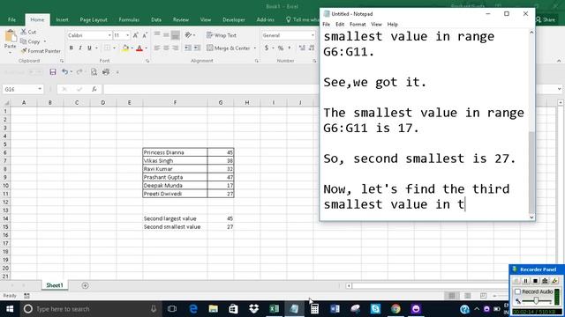Click the Percent Style icon
Image resolution: width=565 pixels, height=317 pixels.
[281, 48]
